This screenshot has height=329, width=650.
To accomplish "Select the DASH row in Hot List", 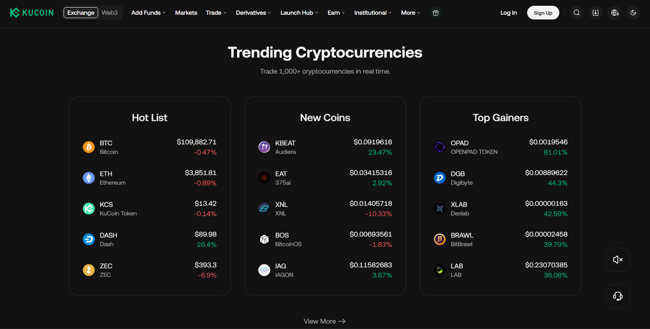I will pos(149,239).
